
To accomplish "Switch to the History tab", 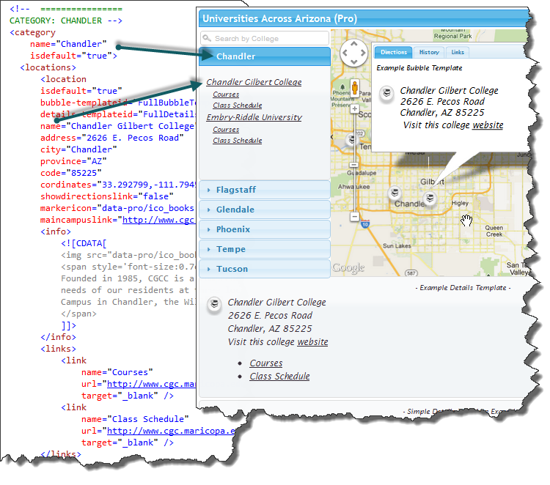I will click(429, 52).
